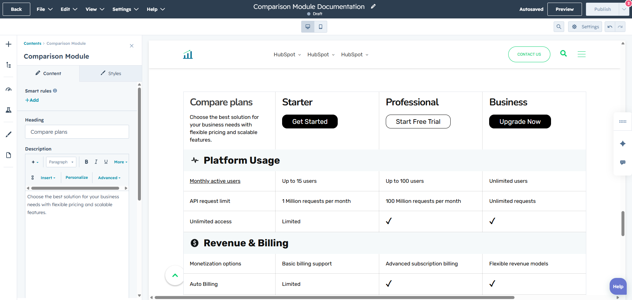
Task: Open the AI sparkle dropdown in Description toolbar
Action: (x=35, y=162)
